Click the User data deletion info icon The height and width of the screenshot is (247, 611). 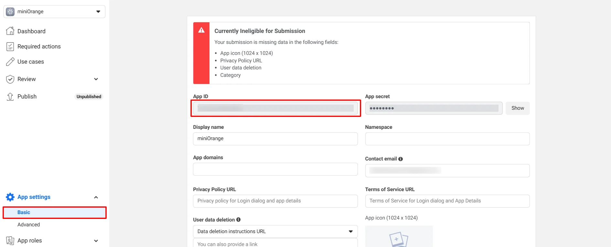(x=239, y=220)
